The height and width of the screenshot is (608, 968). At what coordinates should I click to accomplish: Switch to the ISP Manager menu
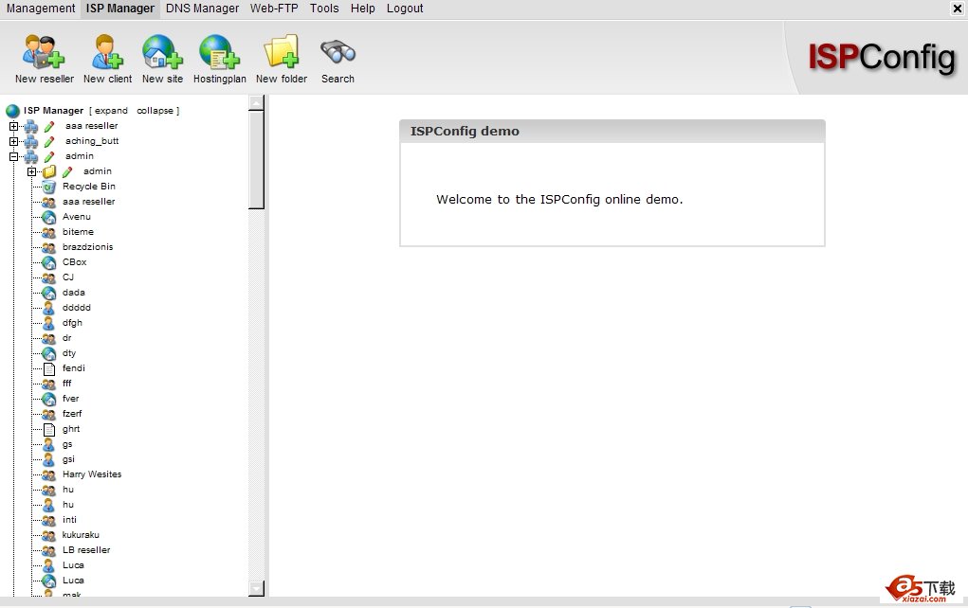[120, 9]
